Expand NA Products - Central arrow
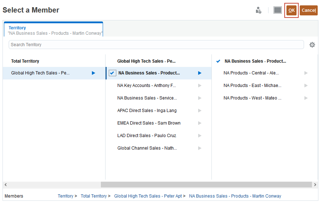 [x=306, y=73]
